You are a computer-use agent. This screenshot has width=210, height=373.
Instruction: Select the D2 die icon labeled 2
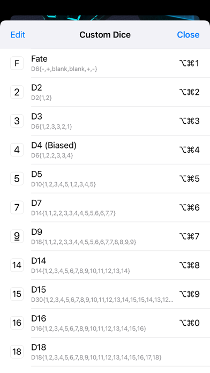coord(17,92)
